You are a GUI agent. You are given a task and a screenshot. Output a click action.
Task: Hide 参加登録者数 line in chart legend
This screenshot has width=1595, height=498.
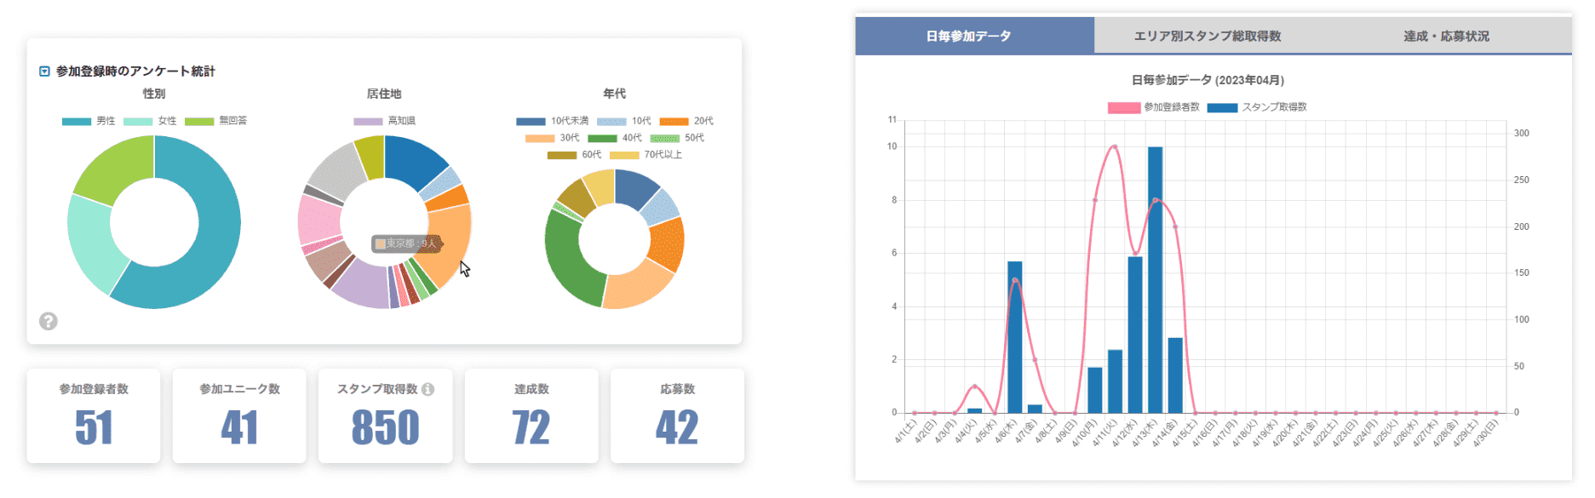(x=1153, y=107)
